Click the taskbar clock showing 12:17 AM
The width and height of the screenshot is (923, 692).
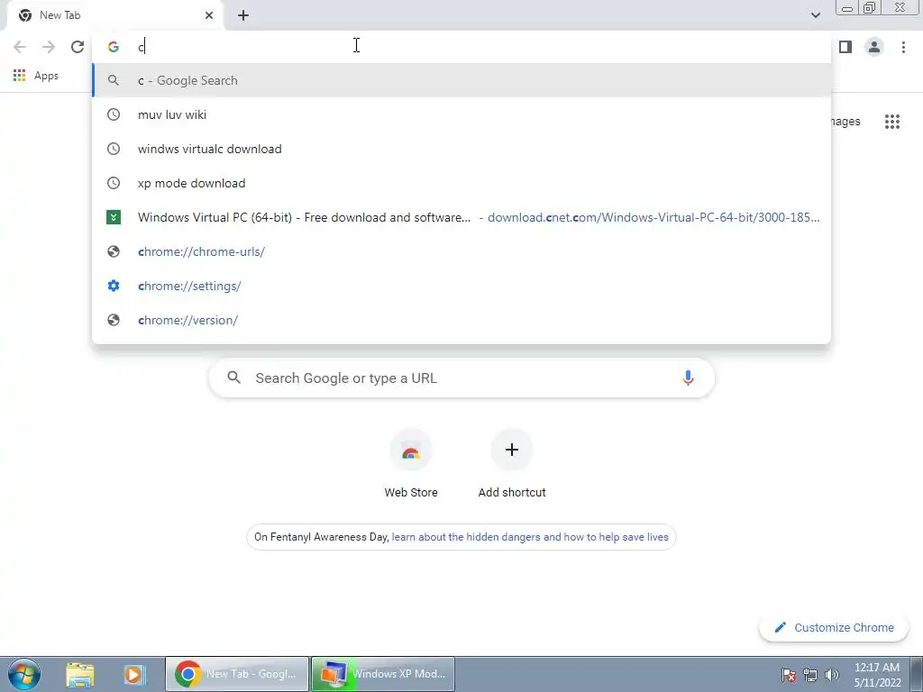click(877, 674)
